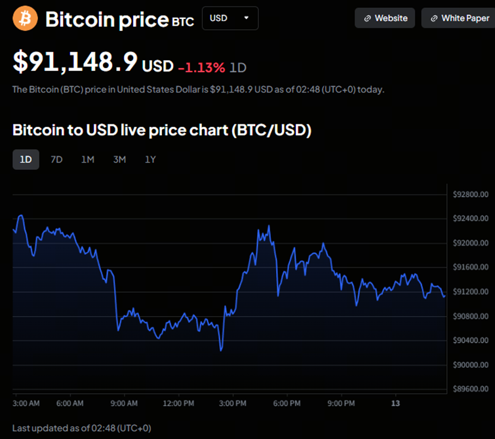Viewport: 495px width, 439px height.
Task: Select the 1D chart range tab
Action: click(x=26, y=159)
